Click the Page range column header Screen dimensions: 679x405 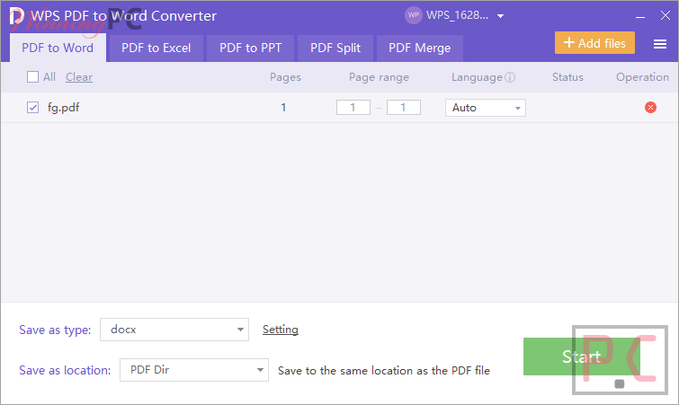tap(379, 77)
